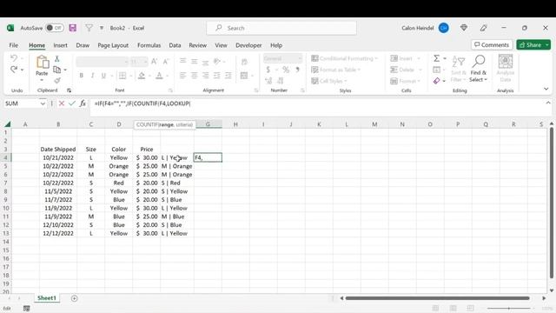The height and width of the screenshot is (313, 556).
Task: Confirm formula with checkmark Enter icon
Action: click(72, 103)
